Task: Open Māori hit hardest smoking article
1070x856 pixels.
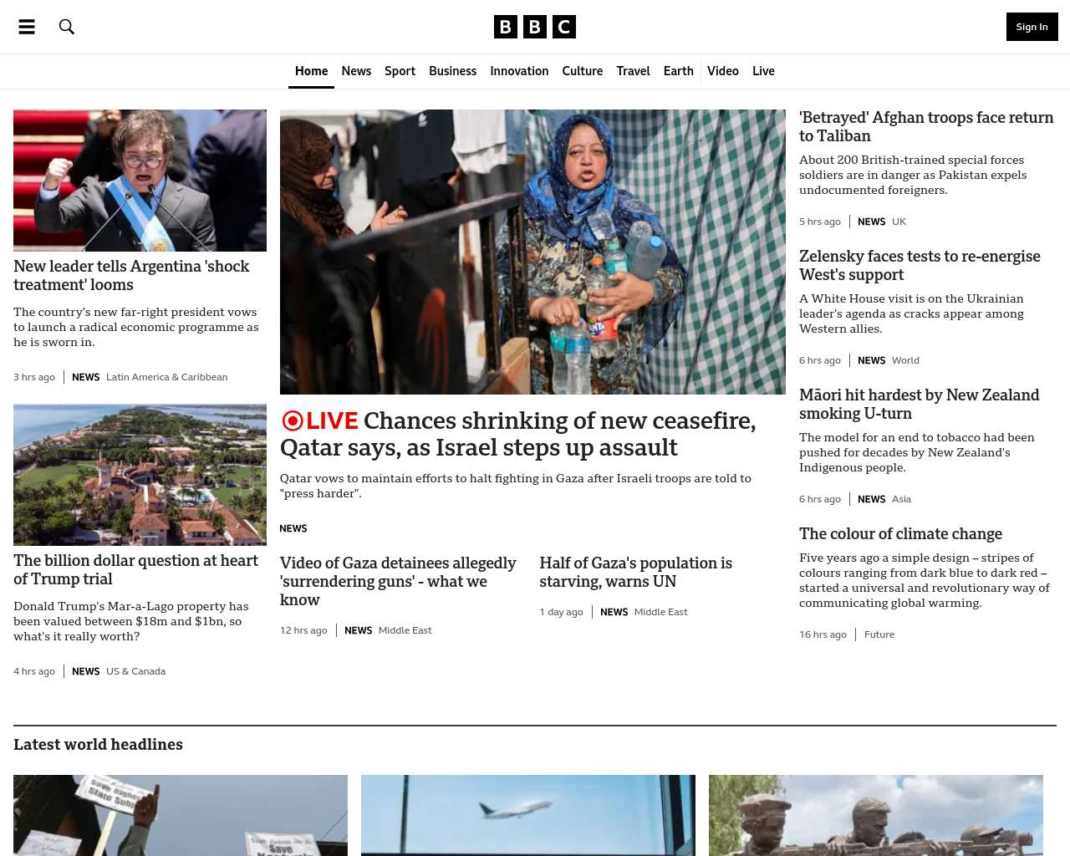Action: (x=919, y=404)
